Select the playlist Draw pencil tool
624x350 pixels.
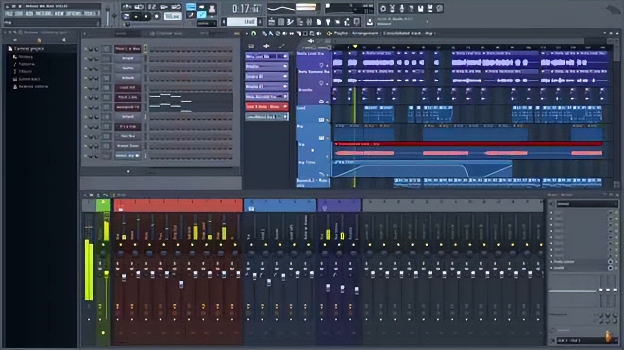[265, 33]
